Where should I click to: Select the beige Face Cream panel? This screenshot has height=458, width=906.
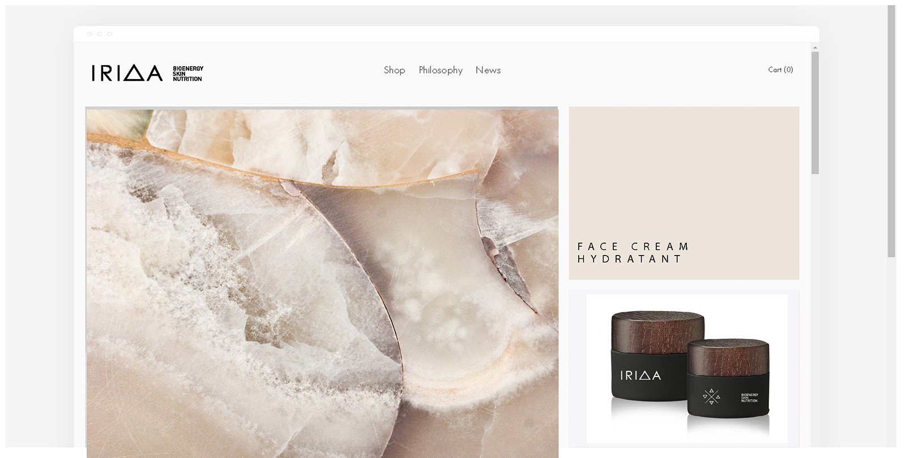click(x=684, y=193)
